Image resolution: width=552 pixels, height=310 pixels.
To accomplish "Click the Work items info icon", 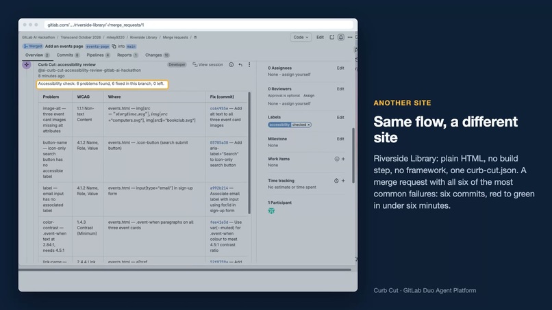I will pyautogui.click(x=337, y=159).
